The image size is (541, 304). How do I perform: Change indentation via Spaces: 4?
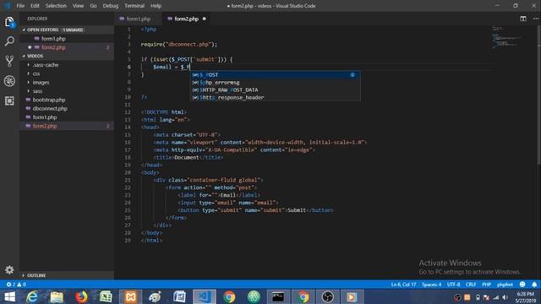431,285
